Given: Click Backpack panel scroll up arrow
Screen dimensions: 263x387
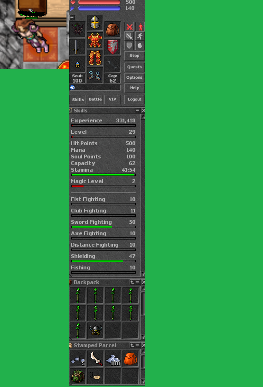Looking at the screenshot, I should coord(143,288).
